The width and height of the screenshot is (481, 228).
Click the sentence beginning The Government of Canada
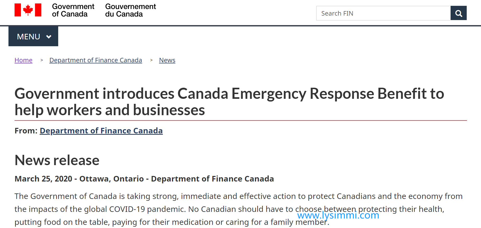point(238,196)
